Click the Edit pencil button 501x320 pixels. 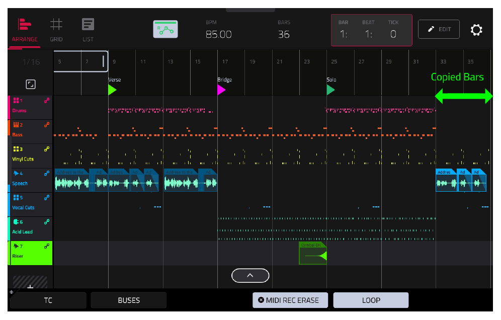439,29
